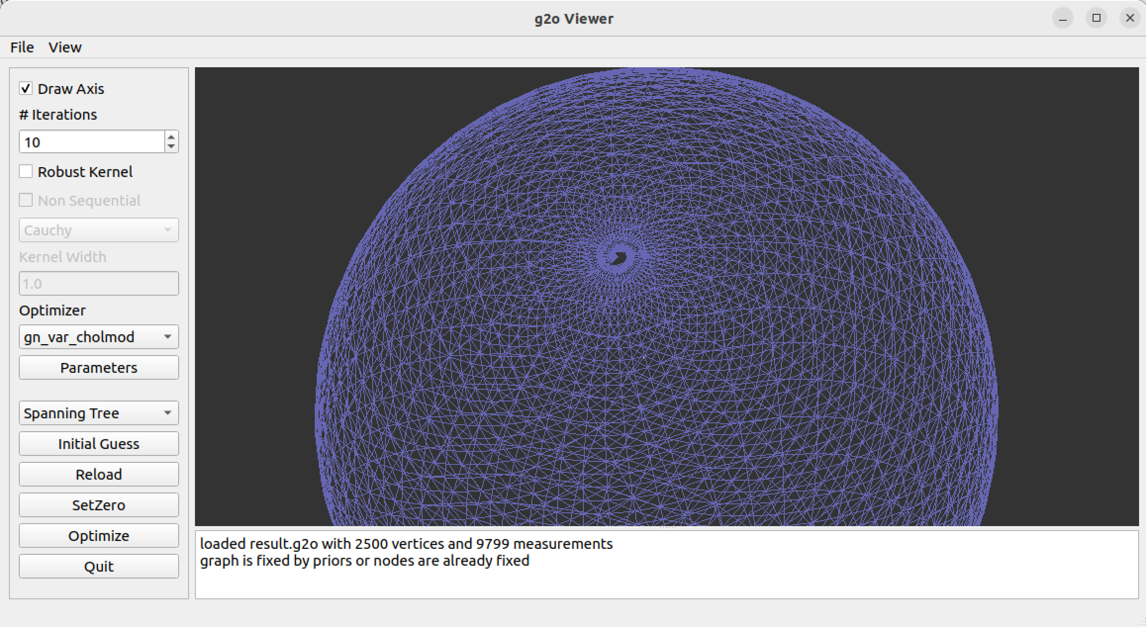1146x627 pixels.
Task: Click the sphere center in 3D viewport
Action: pyautogui.click(x=619, y=257)
